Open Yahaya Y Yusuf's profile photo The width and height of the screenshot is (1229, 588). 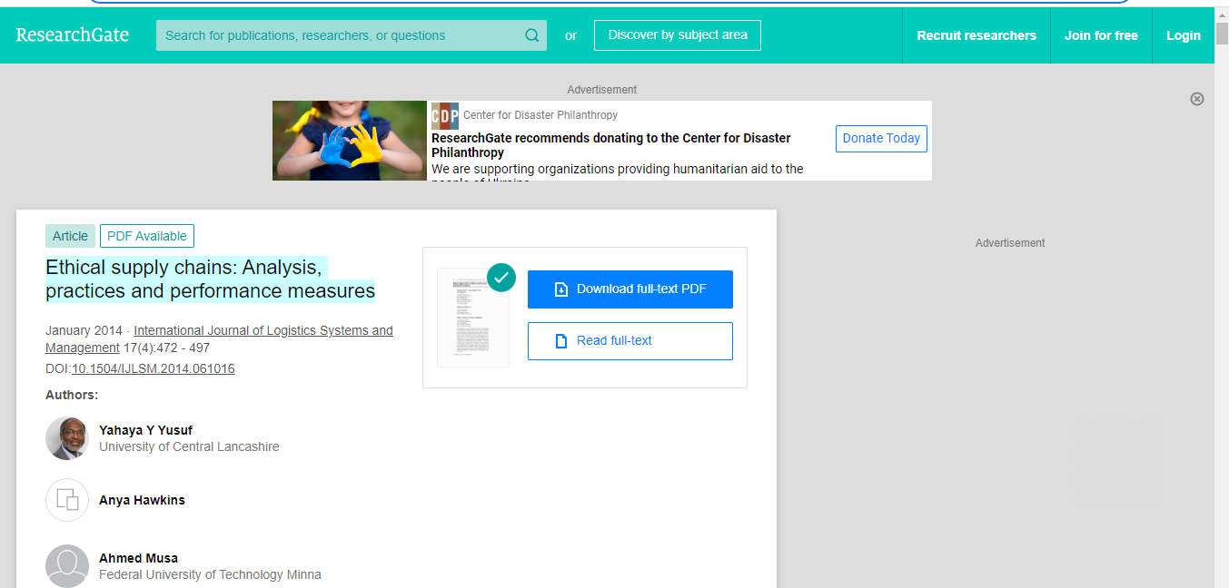pos(67,438)
